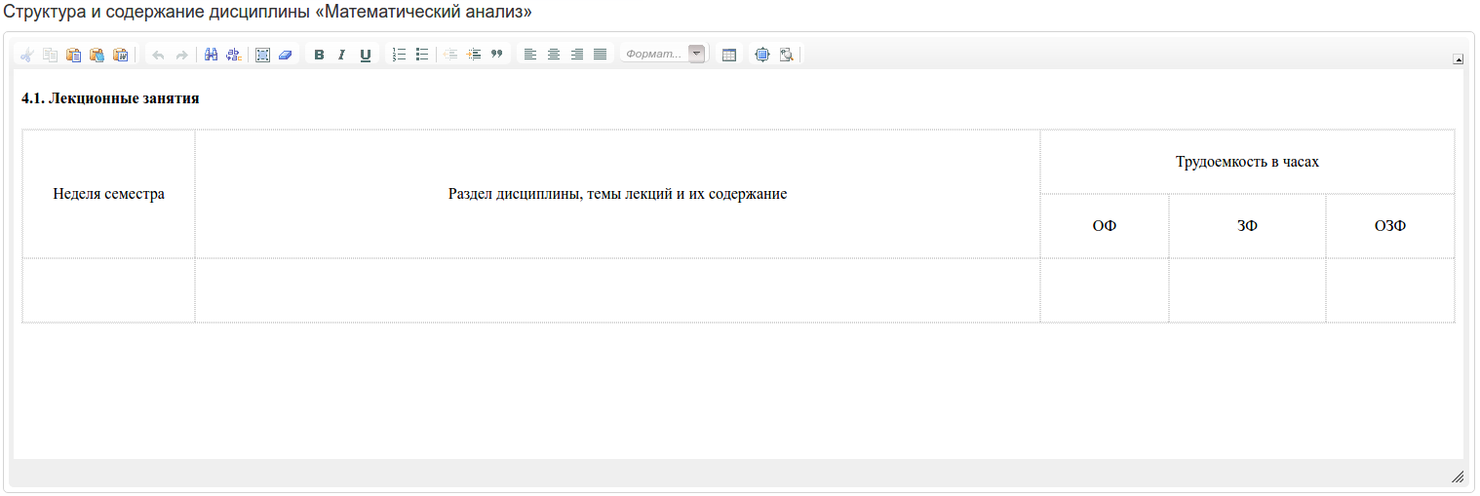
Task: Click empty cell under Неделя семестра
Action: pos(108,289)
